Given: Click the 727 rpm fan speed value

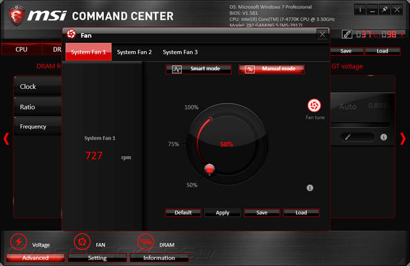Looking at the screenshot, I should pyautogui.click(x=94, y=155).
